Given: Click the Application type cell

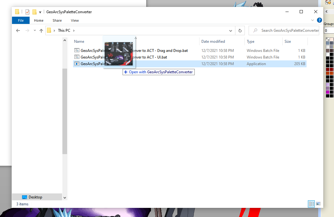Looking at the screenshot, I should [x=256, y=64].
